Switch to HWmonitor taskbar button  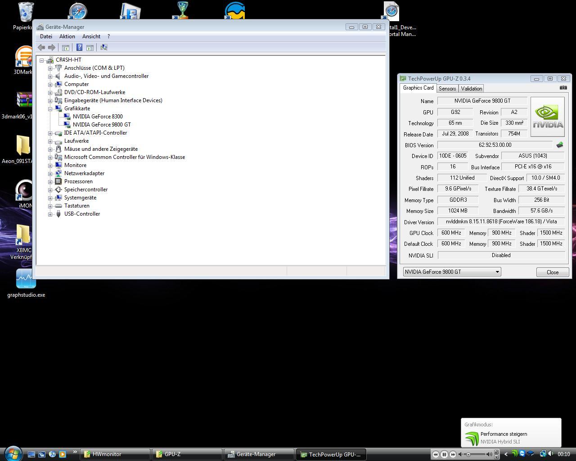tap(115, 454)
